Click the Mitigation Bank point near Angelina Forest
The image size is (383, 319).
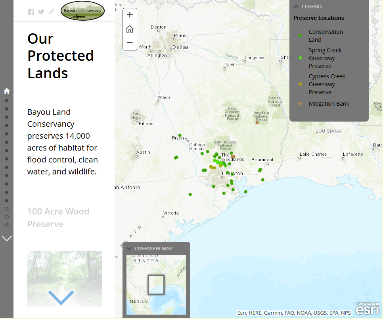click(257, 123)
